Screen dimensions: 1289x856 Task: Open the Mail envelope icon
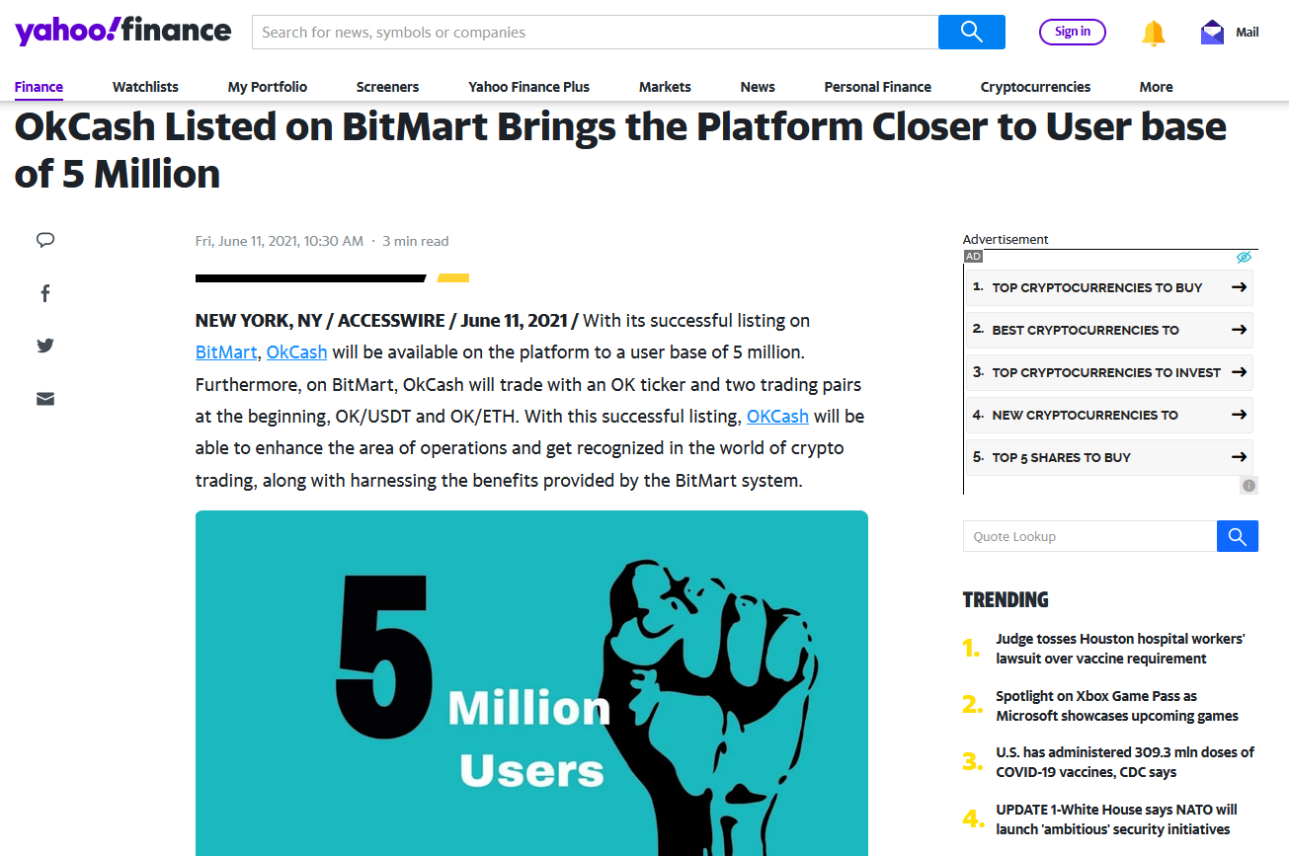tap(1212, 33)
